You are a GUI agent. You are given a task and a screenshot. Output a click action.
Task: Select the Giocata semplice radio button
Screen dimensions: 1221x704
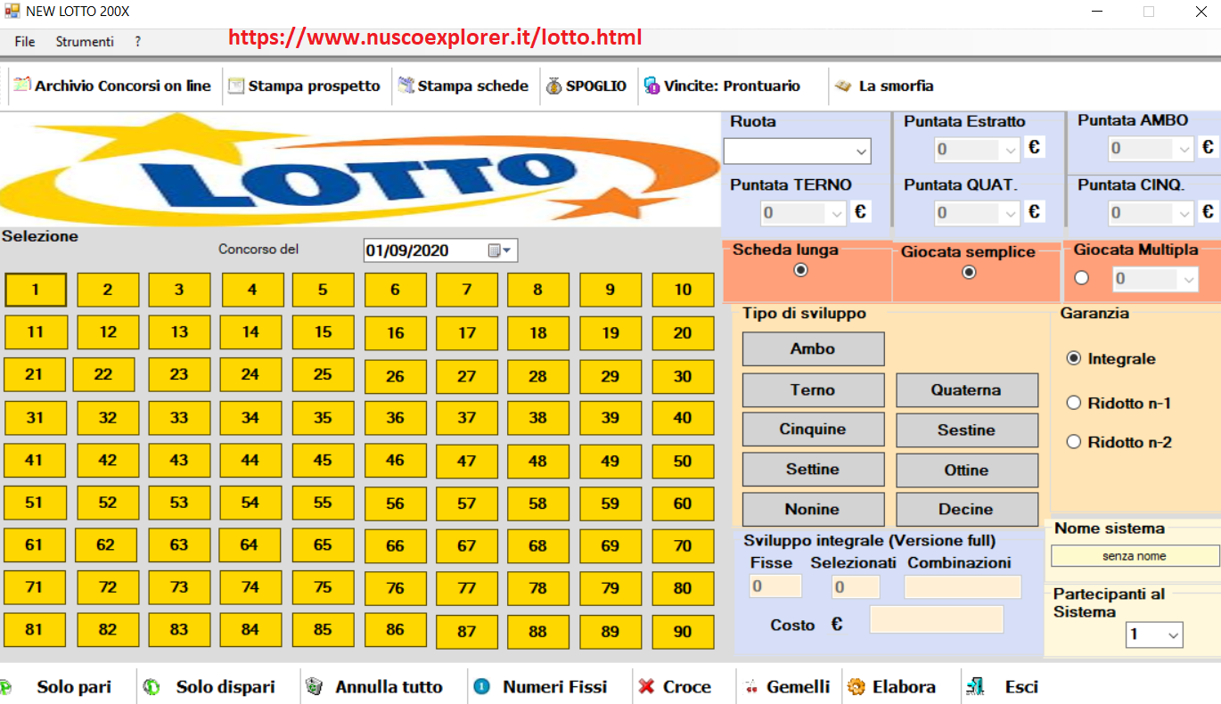[969, 273]
